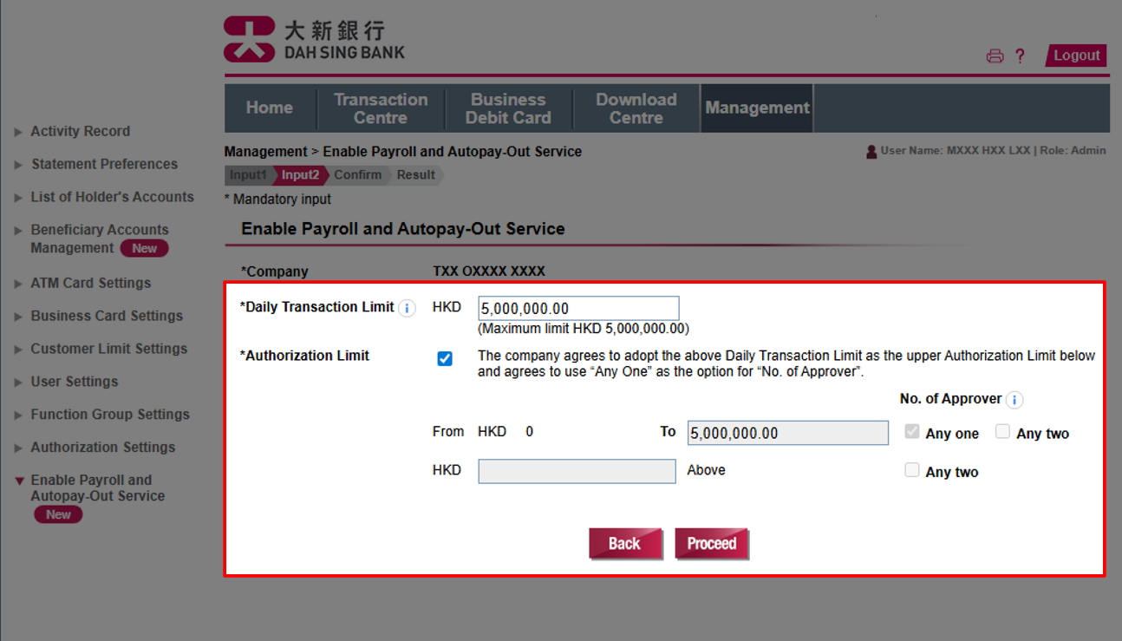1122x641 pixels.
Task: Open the Home tab
Action: tap(270, 108)
